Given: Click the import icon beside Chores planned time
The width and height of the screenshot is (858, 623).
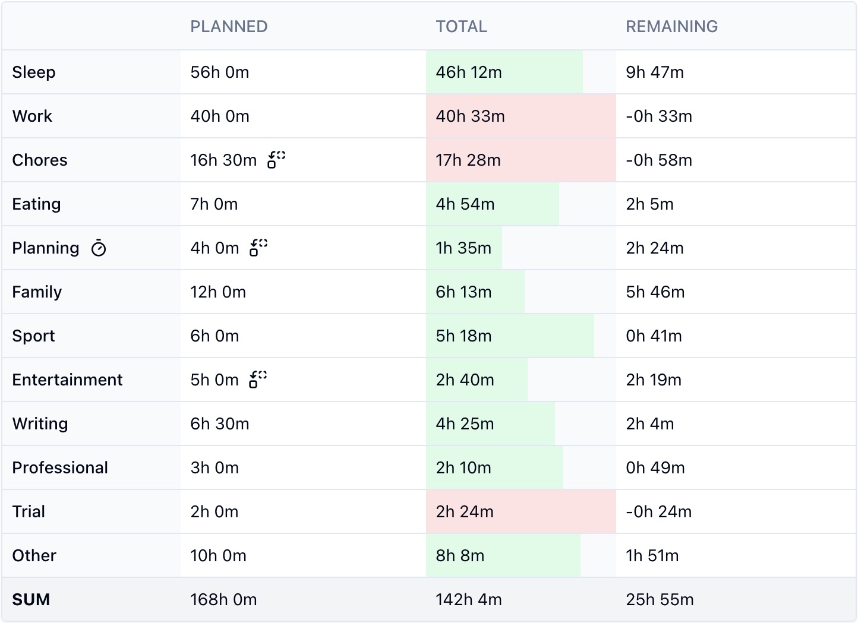Looking at the screenshot, I should pos(274,160).
